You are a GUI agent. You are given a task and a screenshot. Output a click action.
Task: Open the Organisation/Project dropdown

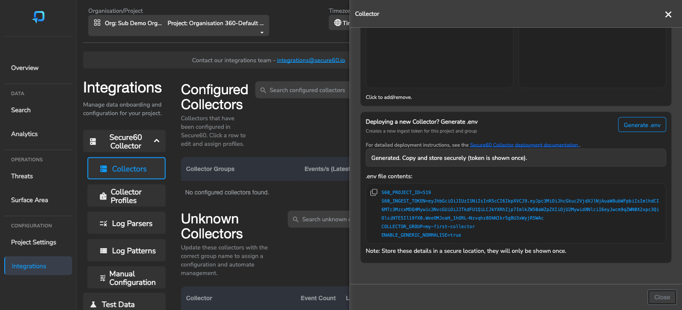[179, 26]
